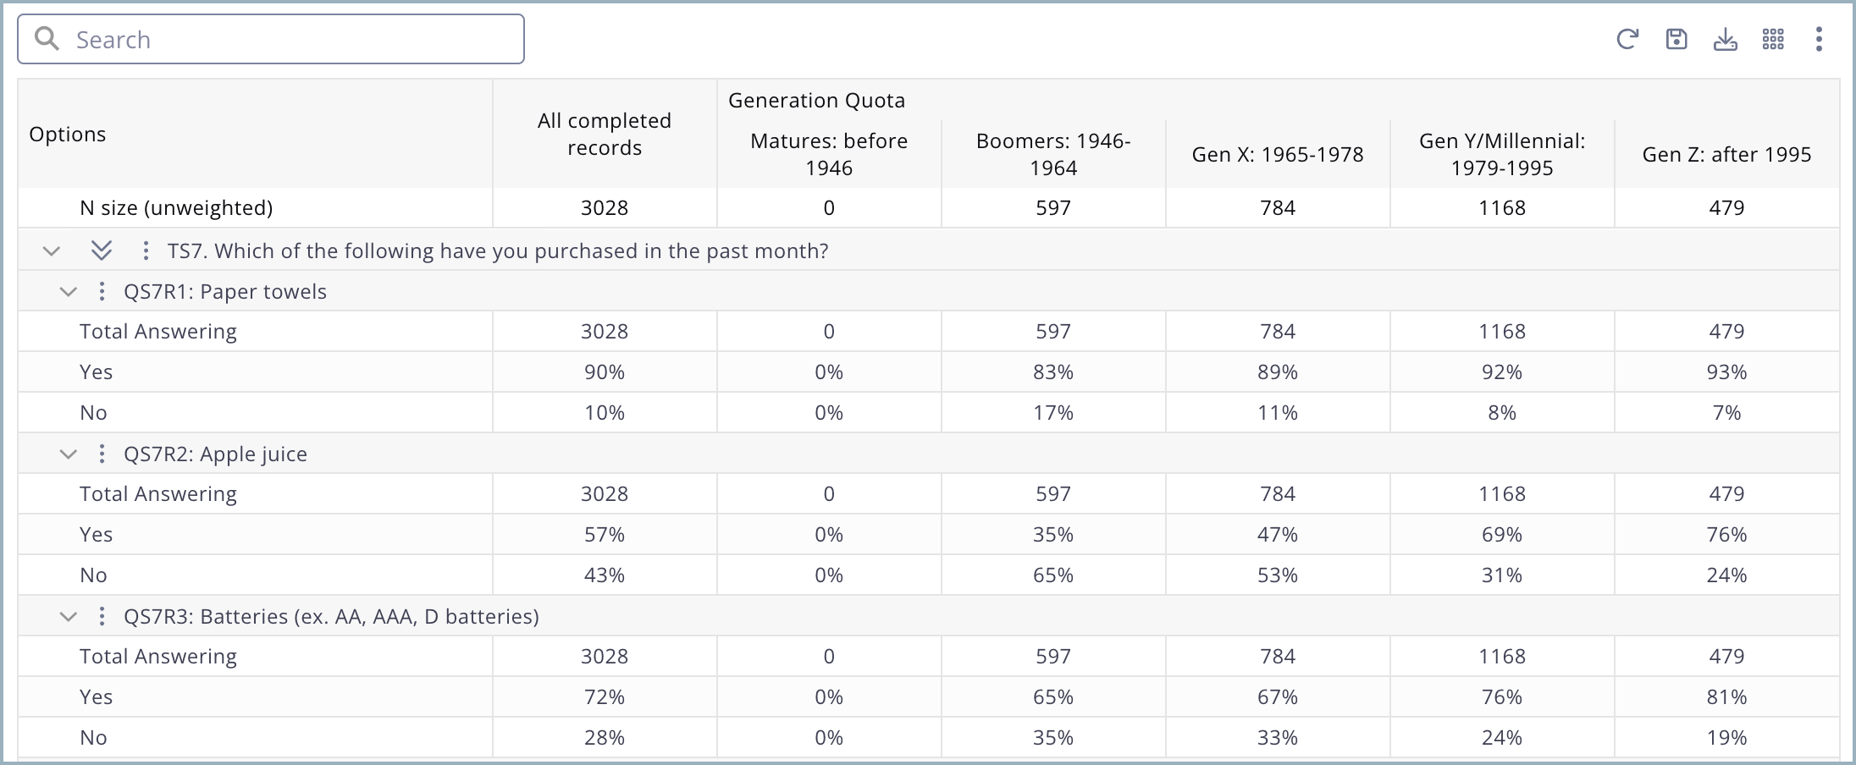Click the refresh icon in the toolbar
The height and width of the screenshot is (765, 1856).
pos(1627,40)
